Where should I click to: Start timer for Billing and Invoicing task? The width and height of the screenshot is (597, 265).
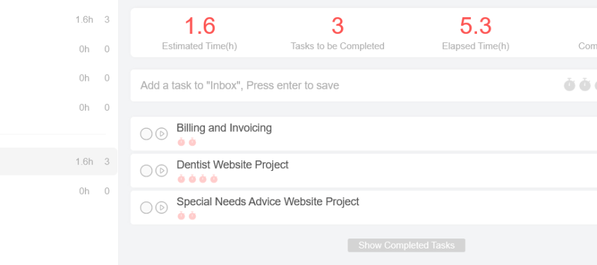tap(161, 134)
